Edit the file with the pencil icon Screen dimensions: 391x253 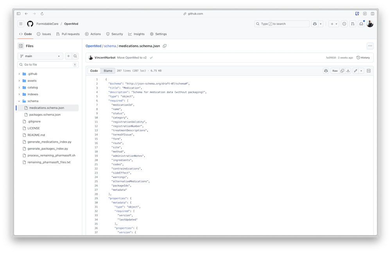(x=356, y=71)
